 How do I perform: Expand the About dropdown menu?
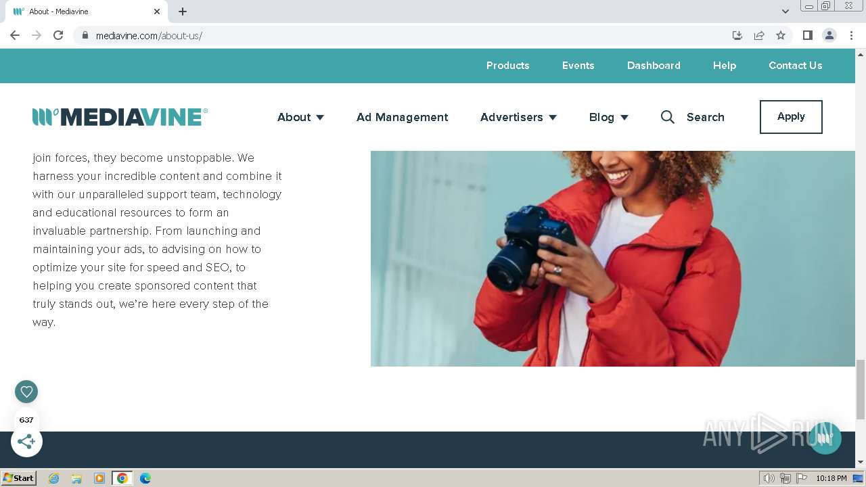tap(300, 117)
